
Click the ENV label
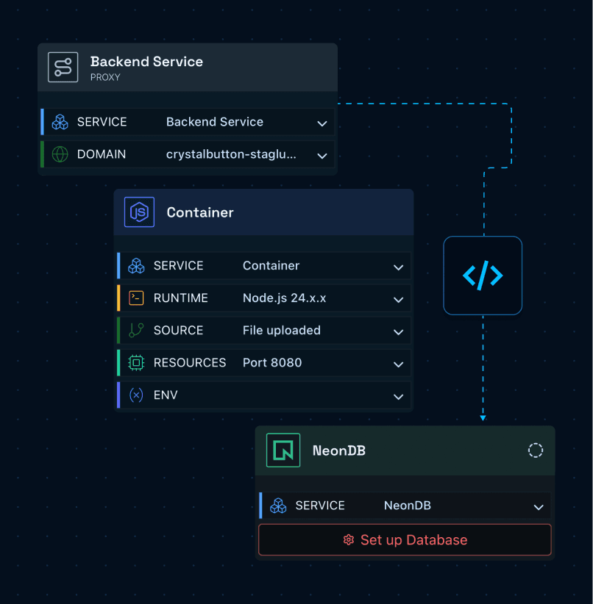click(x=166, y=395)
